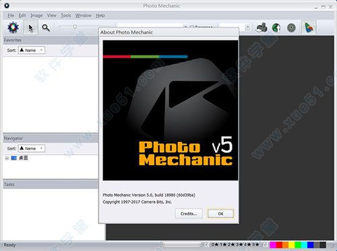This screenshot has width=337, height=251.
Task: Click the blue desktop folder icon
Action: pyautogui.click(x=13, y=158)
